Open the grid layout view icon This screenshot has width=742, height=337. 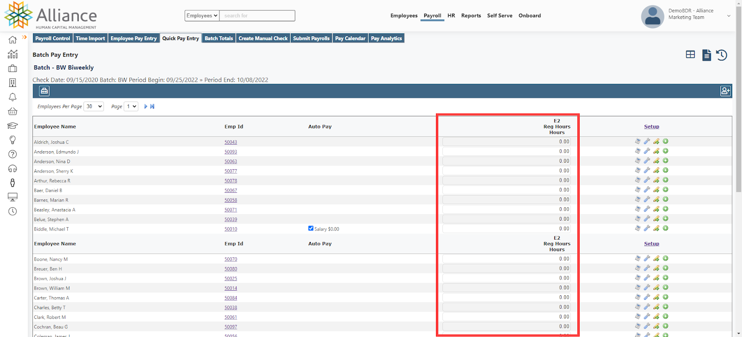(691, 55)
